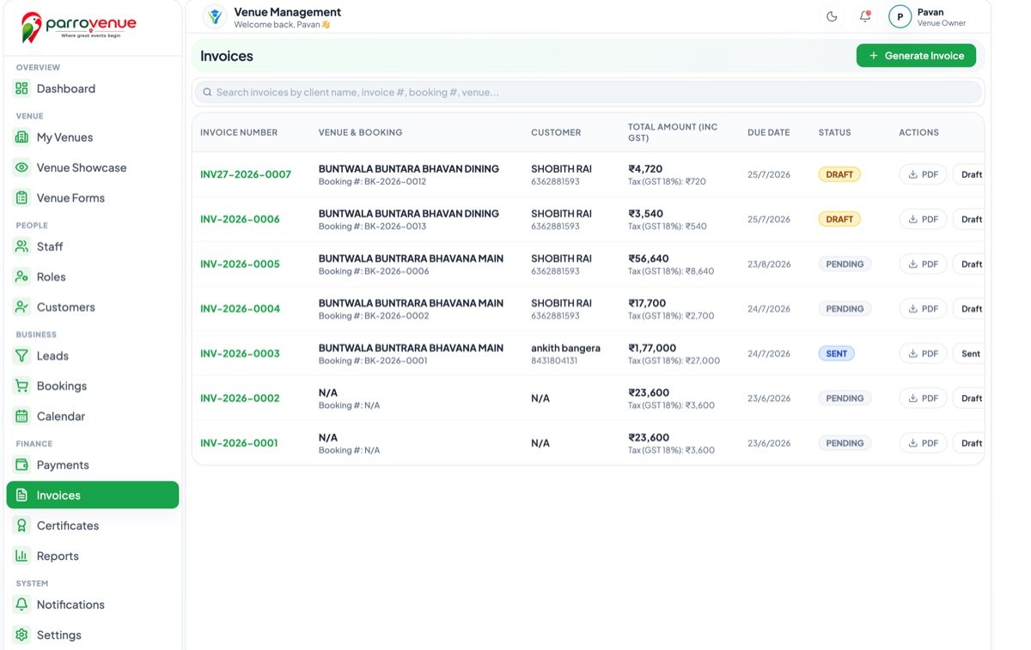
Task: Click the ₹1,77,000 total amount
Action: coord(652,348)
